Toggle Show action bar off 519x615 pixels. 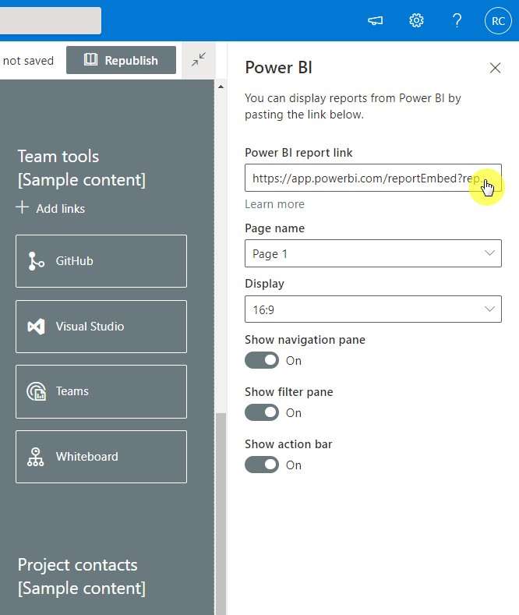pyautogui.click(x=262, y=465)
